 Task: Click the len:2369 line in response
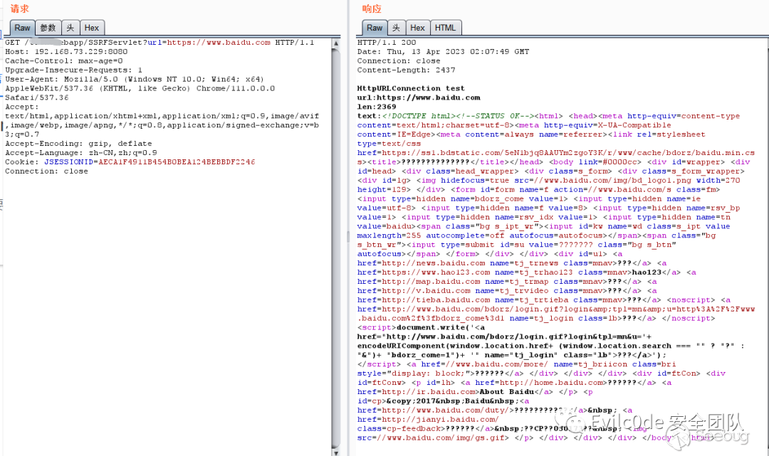(x=377, y=107)
